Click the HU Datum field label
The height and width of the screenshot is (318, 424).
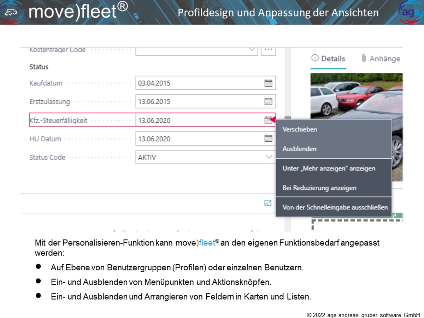(x=45, y=139)
